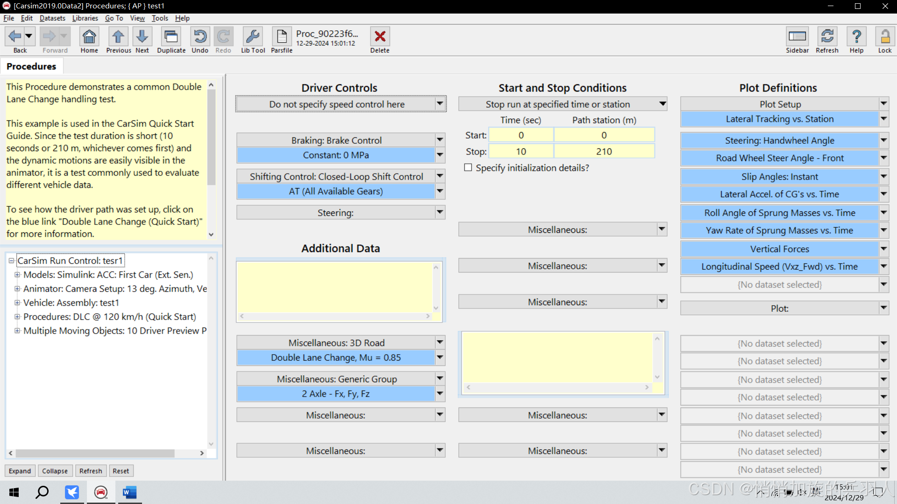
Task: Click the Undo icon
Action: [x=200, y=37]
